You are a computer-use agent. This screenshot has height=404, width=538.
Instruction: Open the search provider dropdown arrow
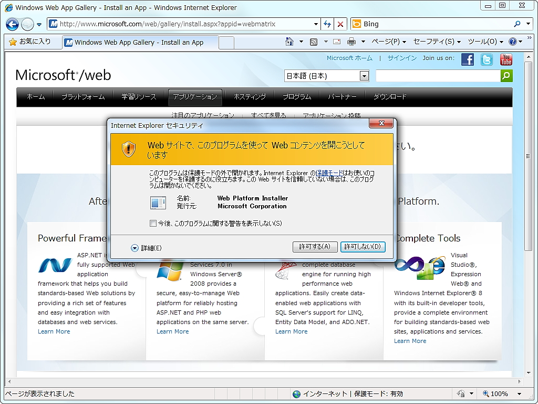click(x=529, y=24)
